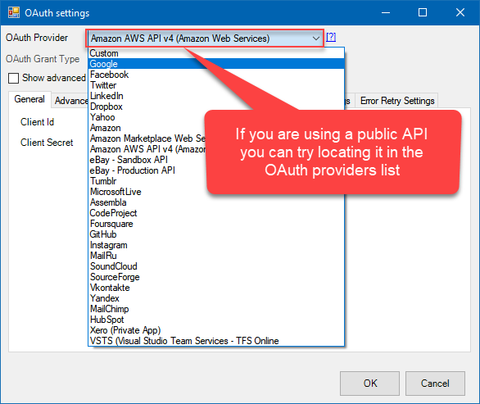
Task: Toggle the Show advanced checkbox
Action: pos(13,78)
